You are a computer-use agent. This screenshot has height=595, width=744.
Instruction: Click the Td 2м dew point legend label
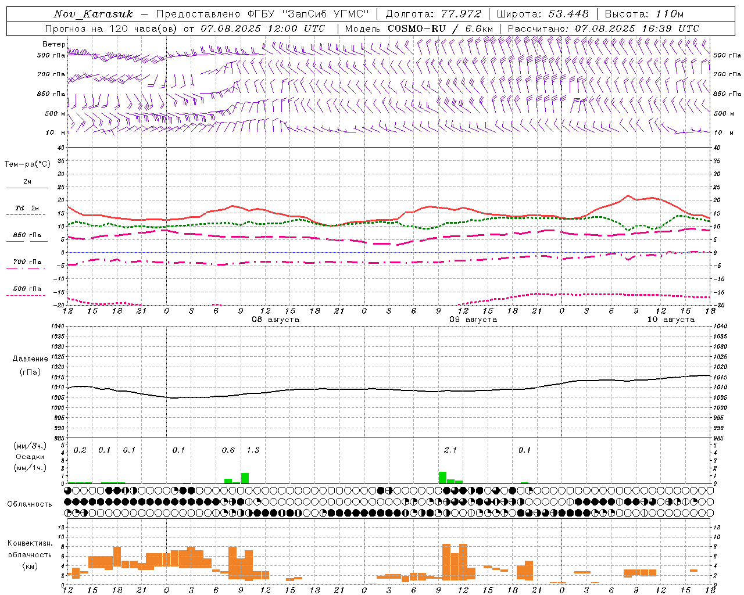coord(27,208)
